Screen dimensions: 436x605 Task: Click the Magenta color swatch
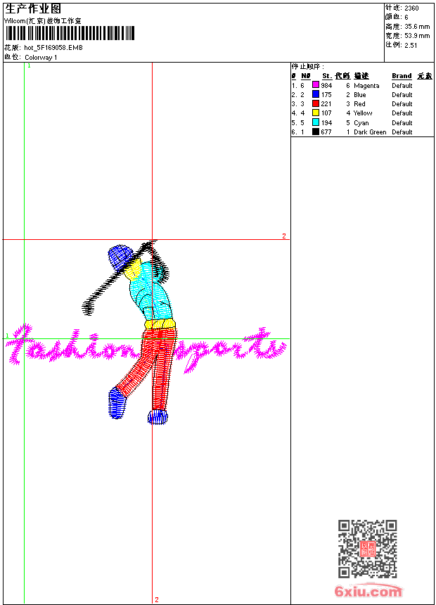[316, 85]
